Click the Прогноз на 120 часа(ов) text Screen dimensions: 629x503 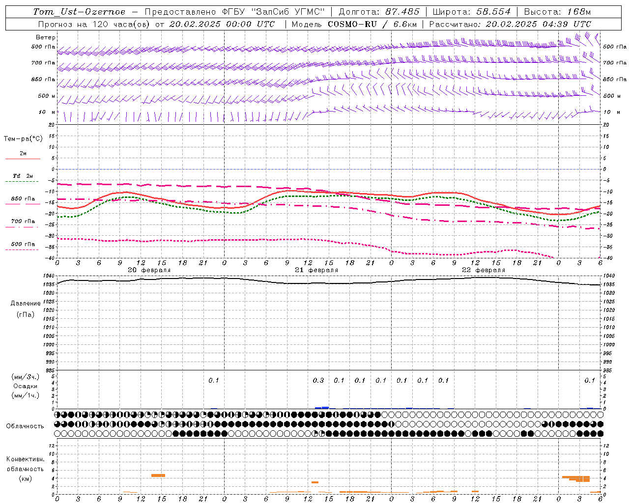[95, 24]
